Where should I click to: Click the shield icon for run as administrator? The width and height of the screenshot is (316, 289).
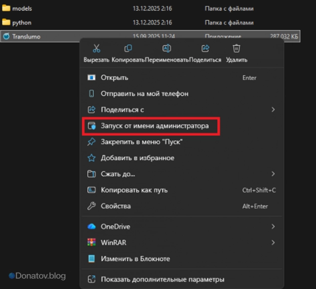pos(91,126)
